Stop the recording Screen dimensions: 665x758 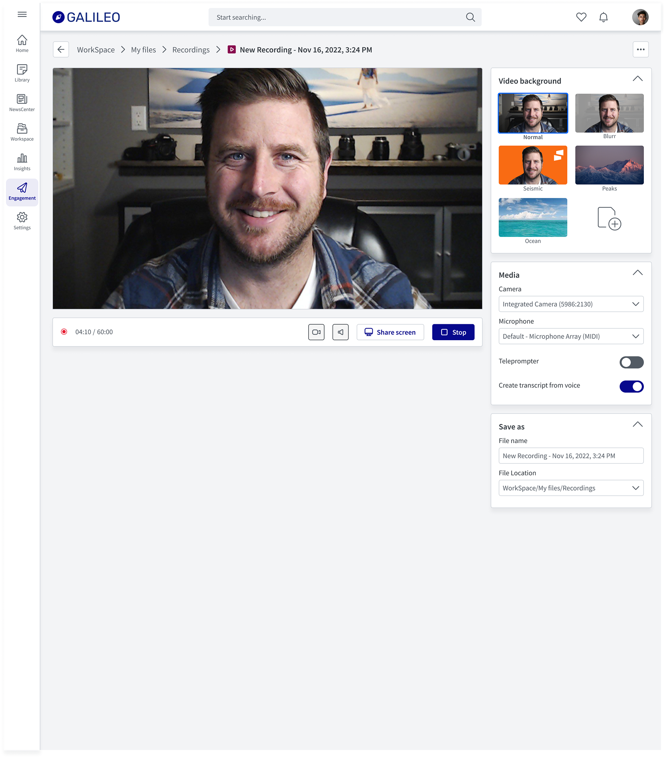coord(453,332)
